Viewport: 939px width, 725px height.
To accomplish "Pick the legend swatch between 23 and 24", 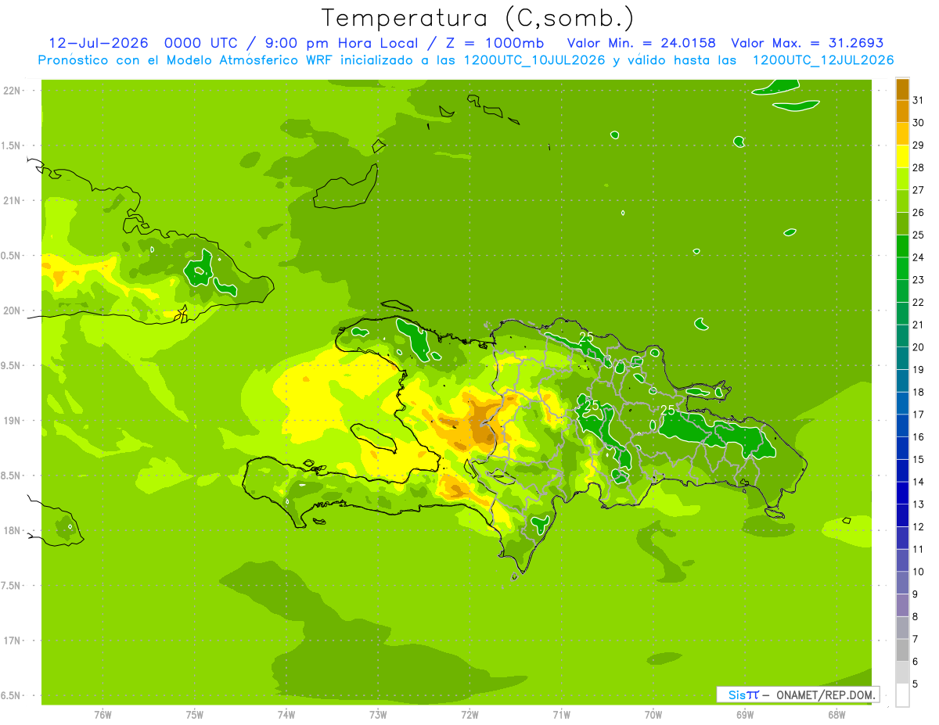I will [902, 268].
